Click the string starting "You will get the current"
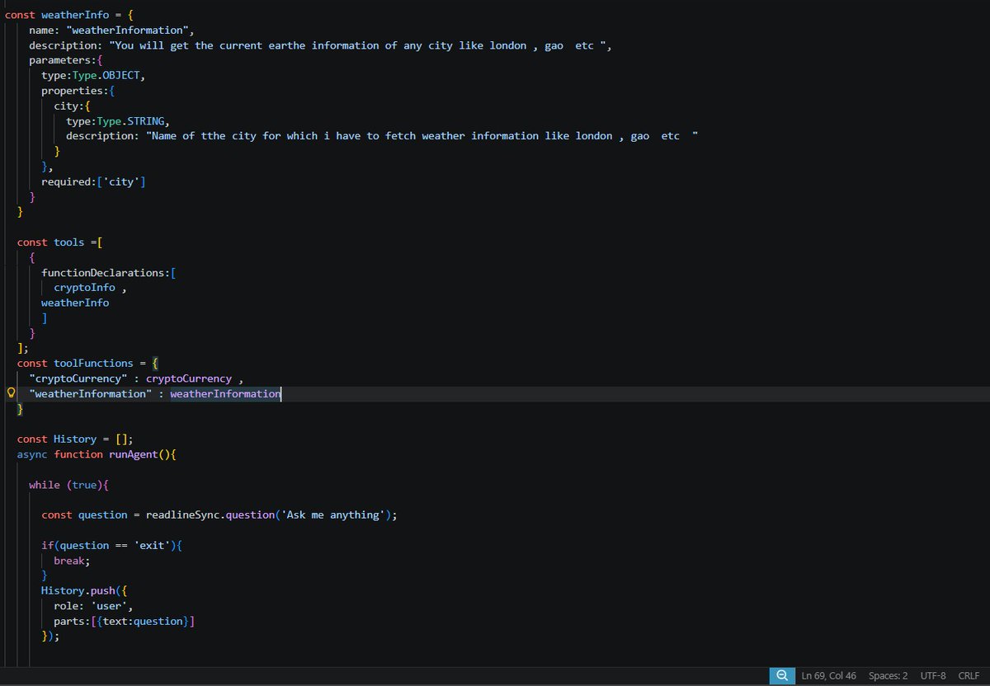This screenshot has height=686, width=990. point(360,45)
